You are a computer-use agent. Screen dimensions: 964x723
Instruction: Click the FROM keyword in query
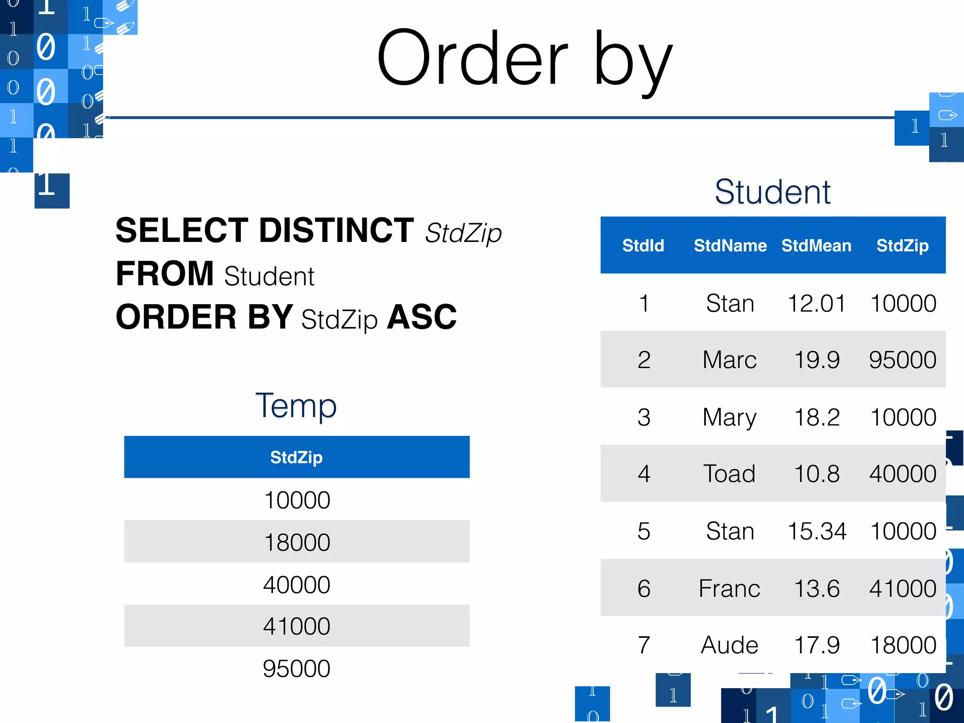165,274
